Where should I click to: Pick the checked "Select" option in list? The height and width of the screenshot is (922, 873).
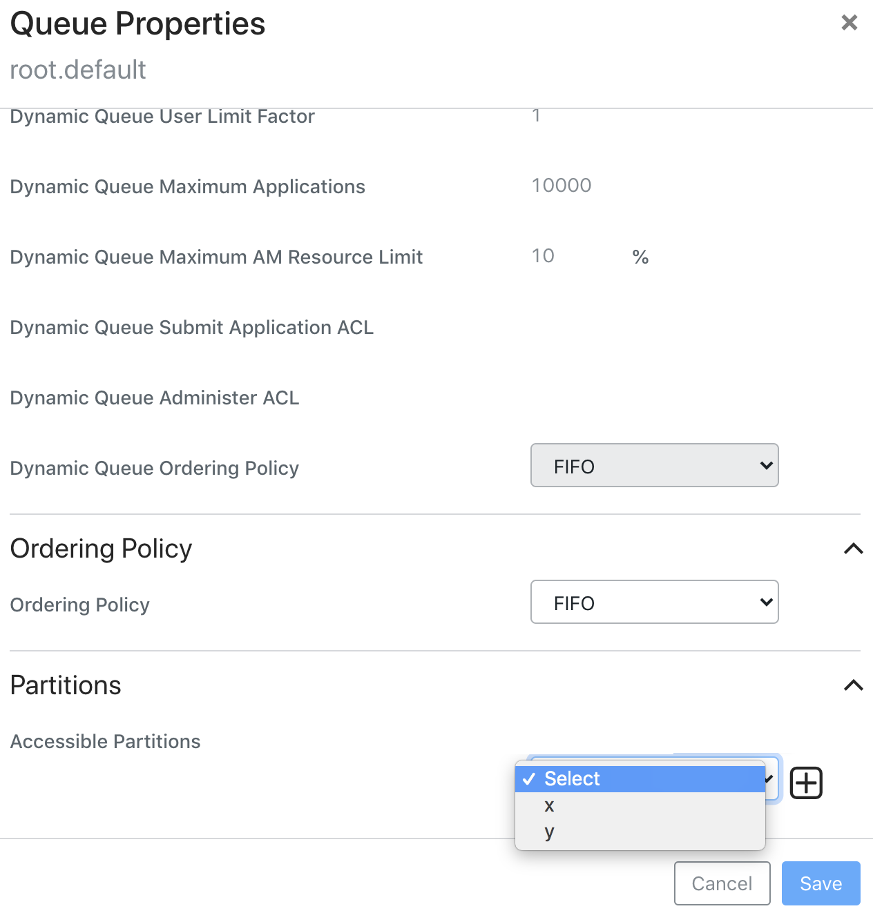(572, 778)
